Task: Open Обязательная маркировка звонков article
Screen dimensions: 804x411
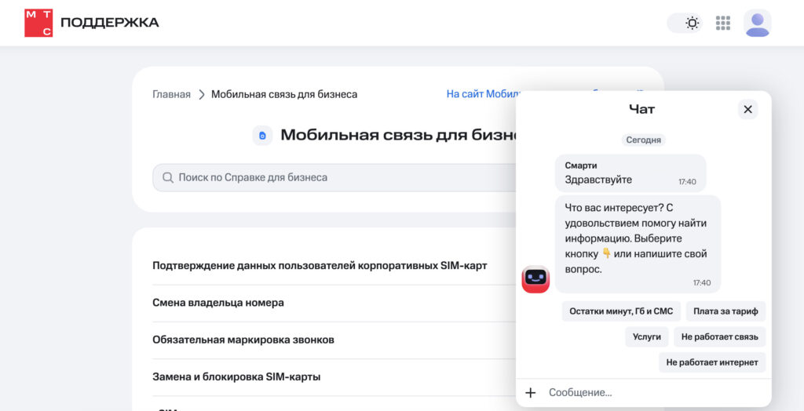Action: coord(243,340)
